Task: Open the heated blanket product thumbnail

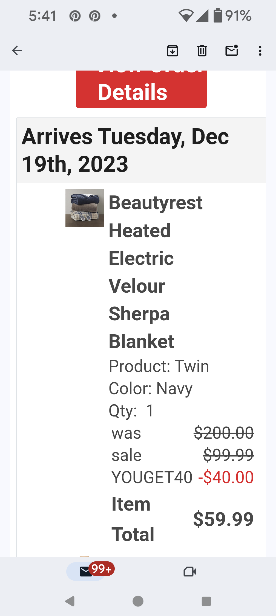Action: click(85, 208)
